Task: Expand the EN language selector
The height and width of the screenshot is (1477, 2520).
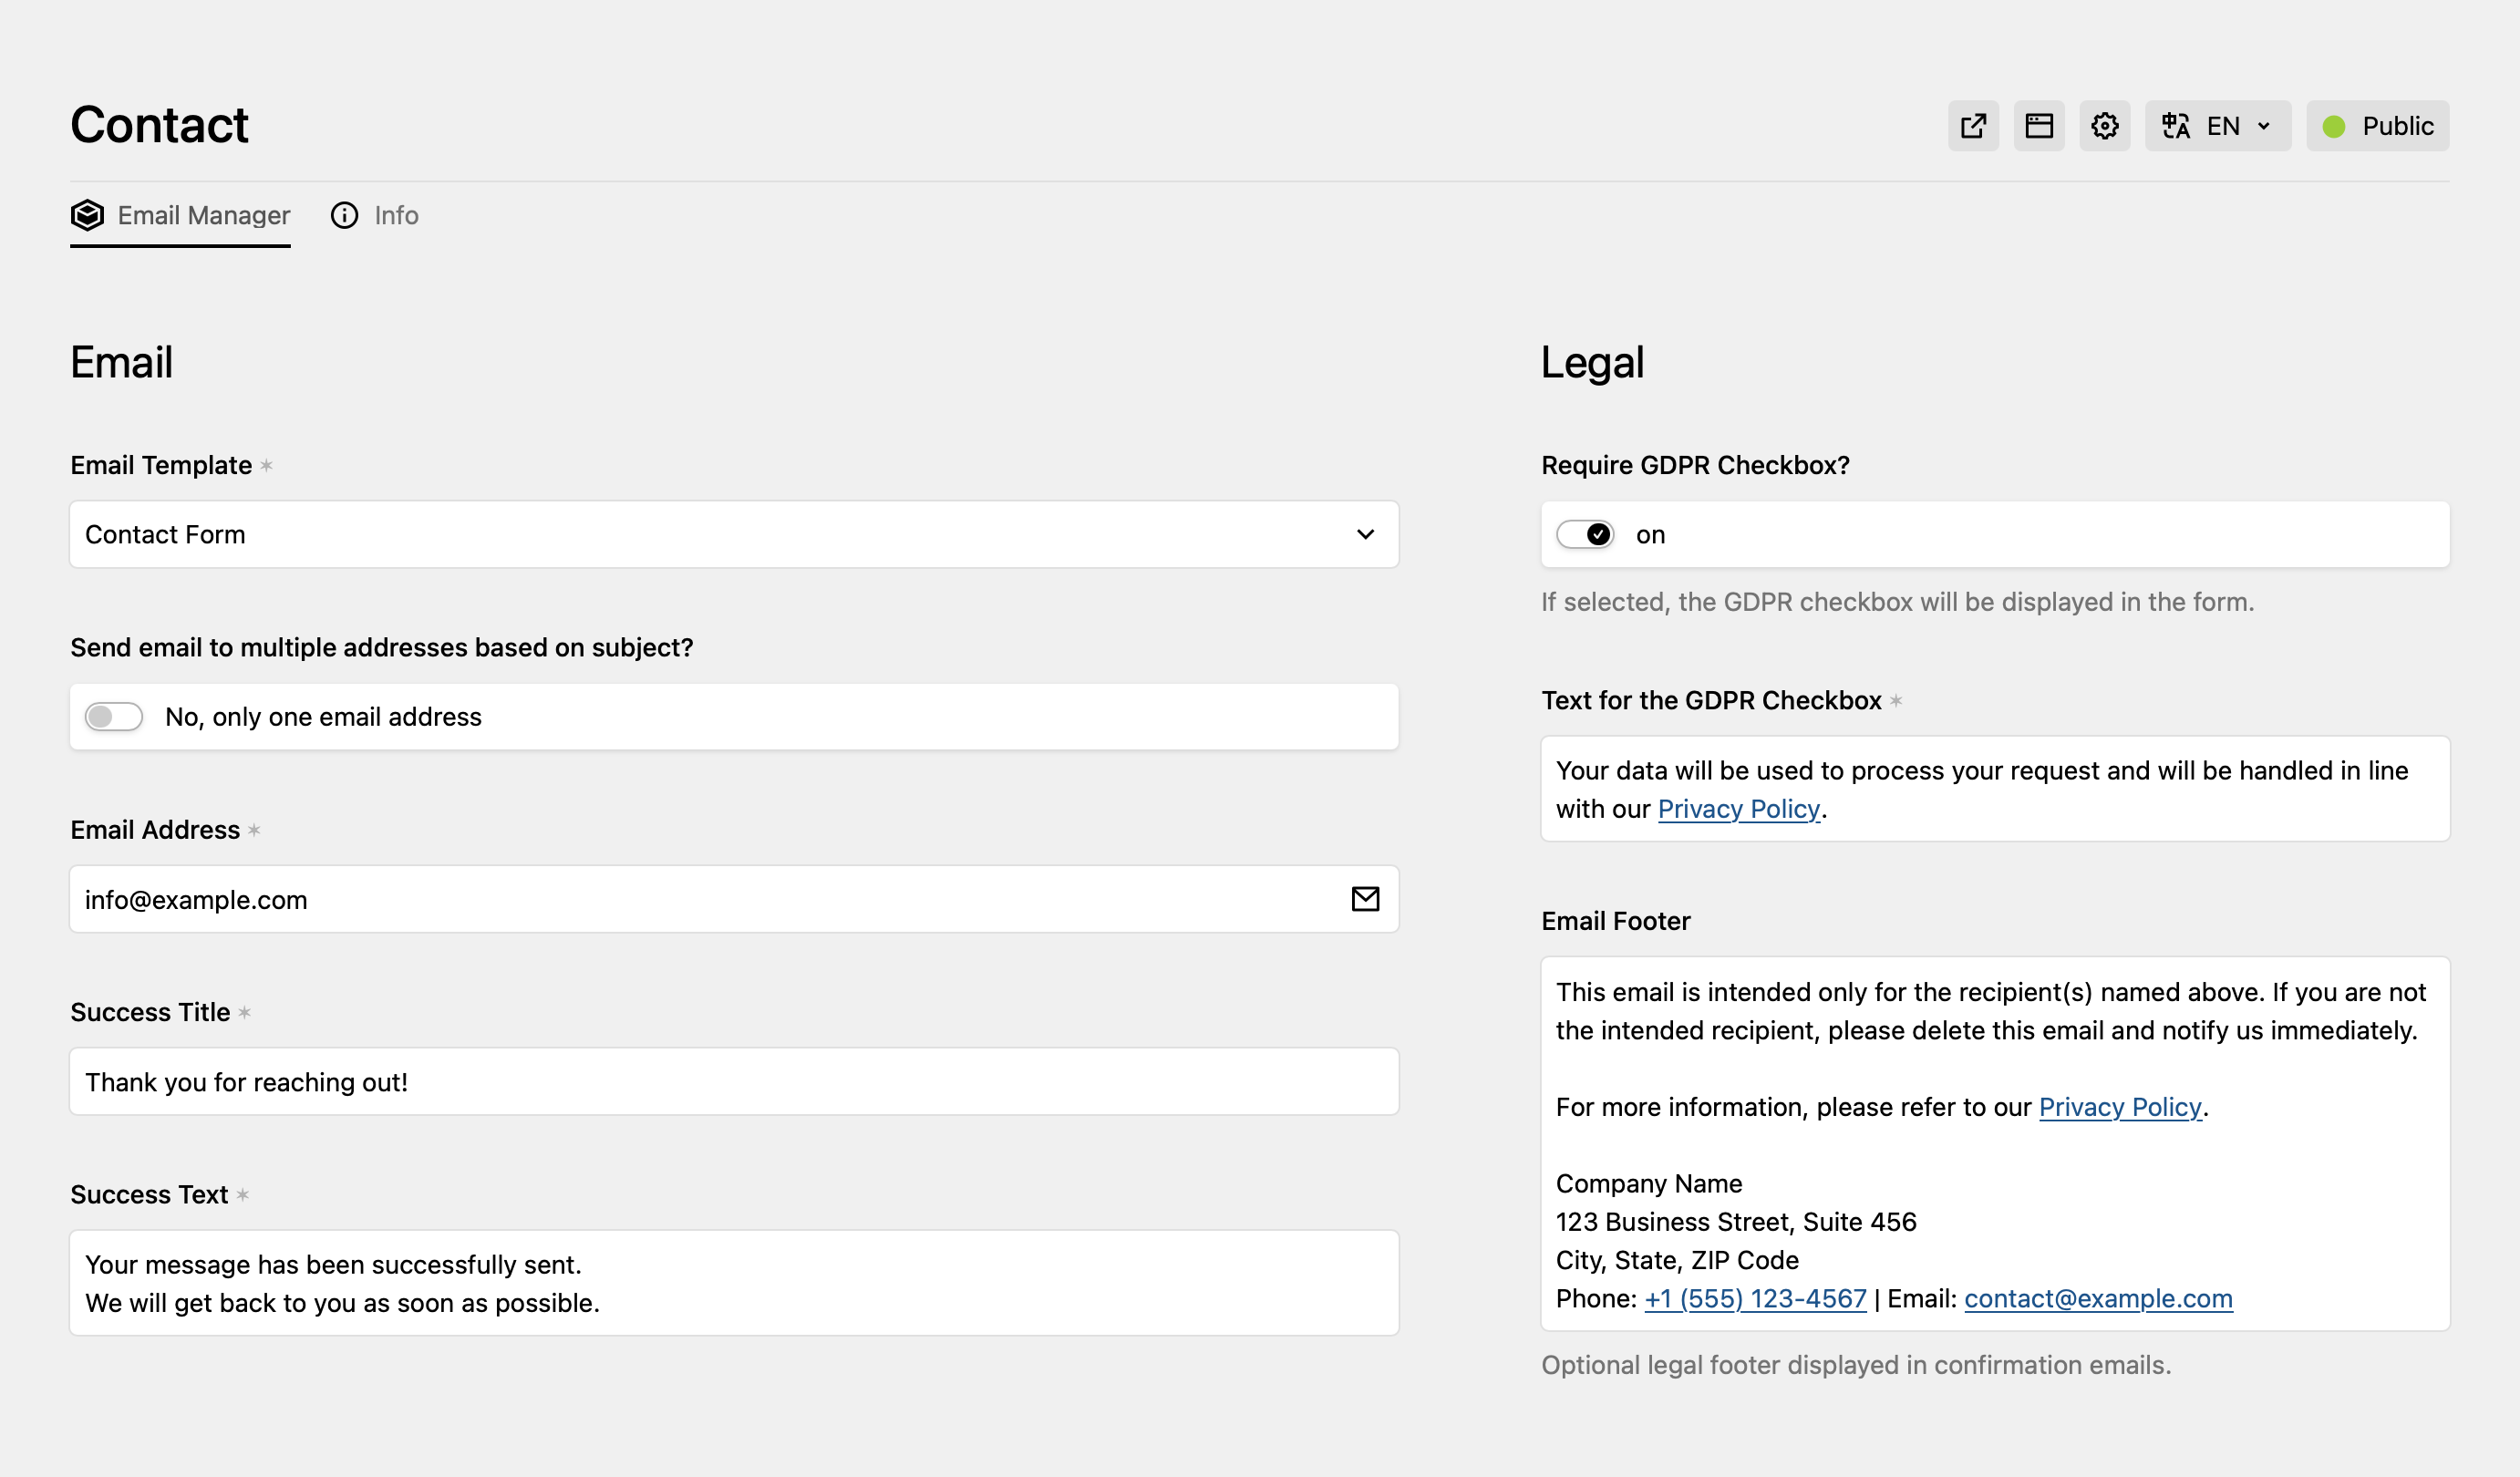Action: click(x=2218, y=125)
